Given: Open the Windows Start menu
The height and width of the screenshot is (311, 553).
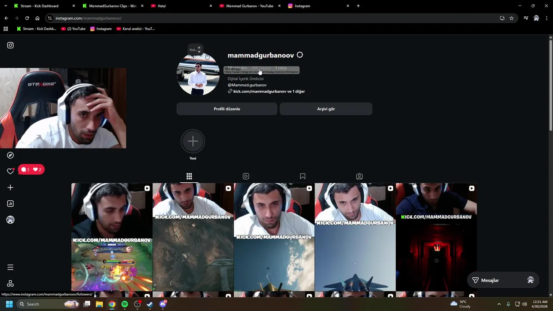Looking at the screenshot, I should pos(9,304).
